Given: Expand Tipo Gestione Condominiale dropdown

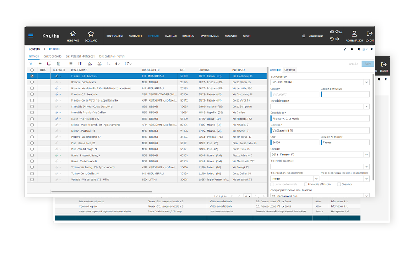Looking at the screenshot, I should click(x=316, y=179).
